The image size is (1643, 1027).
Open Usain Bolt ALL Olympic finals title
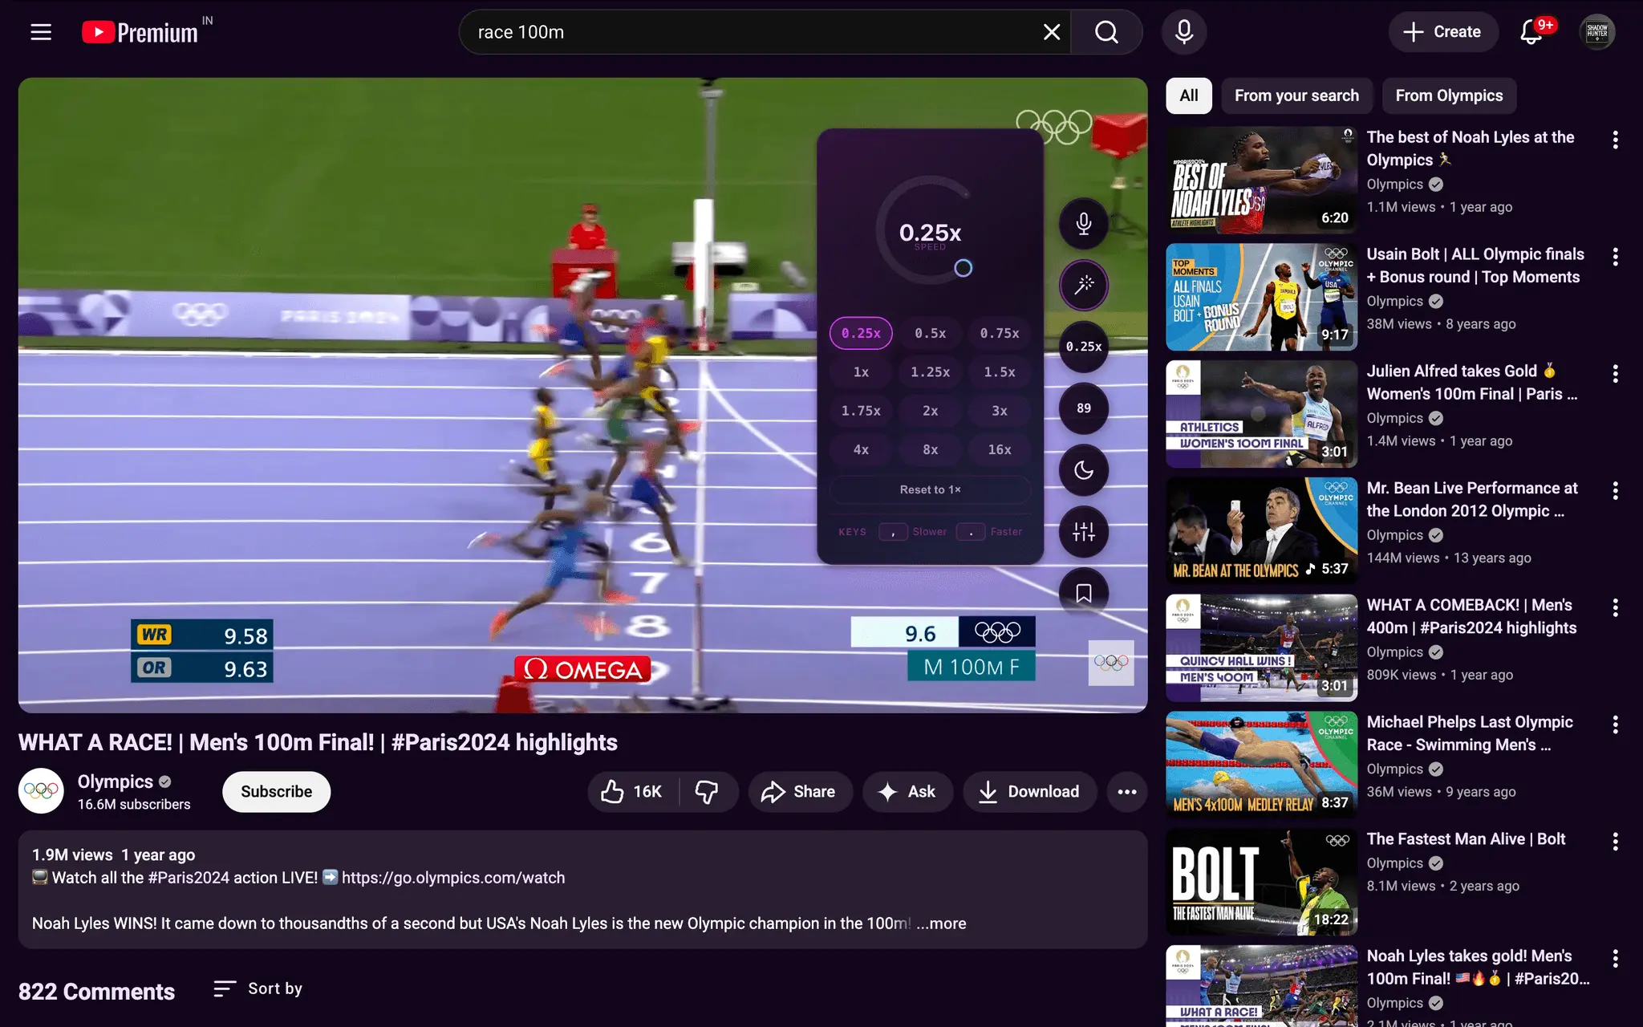(1475, 266)
